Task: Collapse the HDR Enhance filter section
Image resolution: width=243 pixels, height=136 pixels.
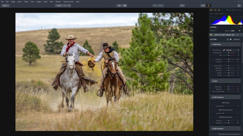Action: tap(226, 97)
